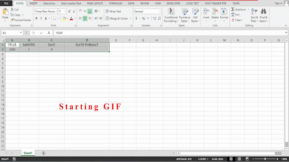Click the formula bar showing YEAR
This screenshot has height=162, width=289.
(168, 33)
